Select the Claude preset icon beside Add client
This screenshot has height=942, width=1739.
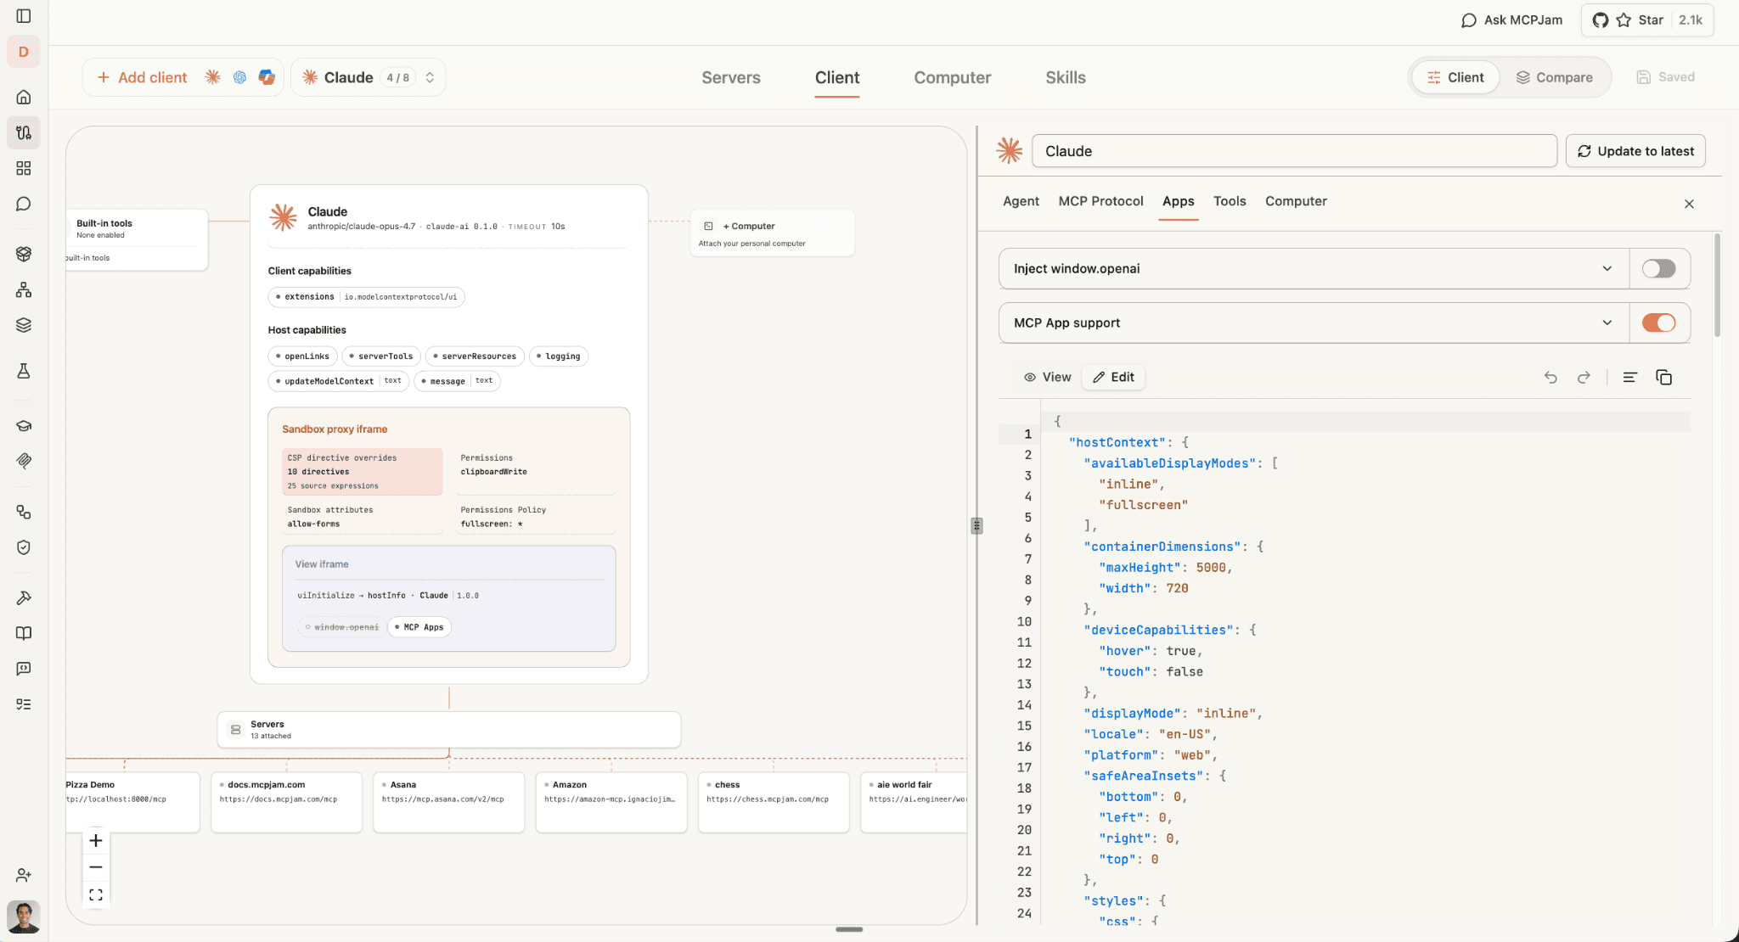click(x=212, y=77)
